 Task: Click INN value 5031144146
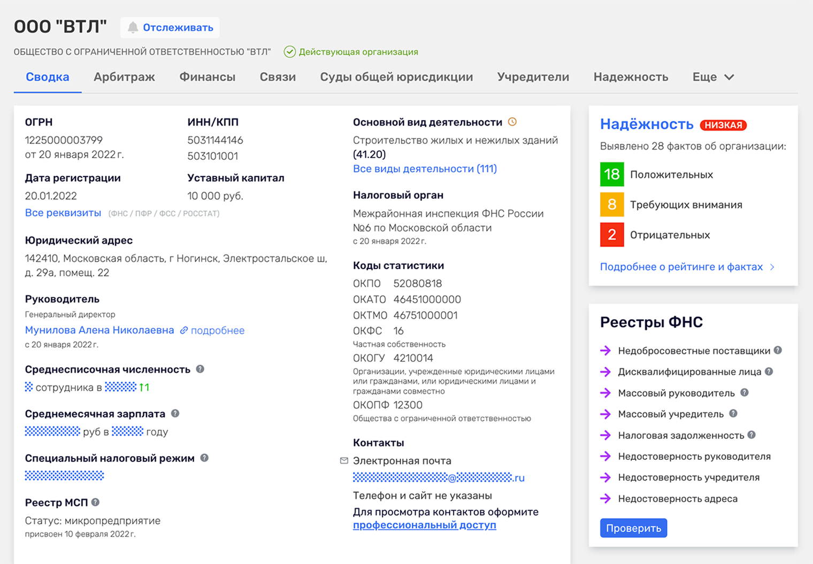point(215,140)
